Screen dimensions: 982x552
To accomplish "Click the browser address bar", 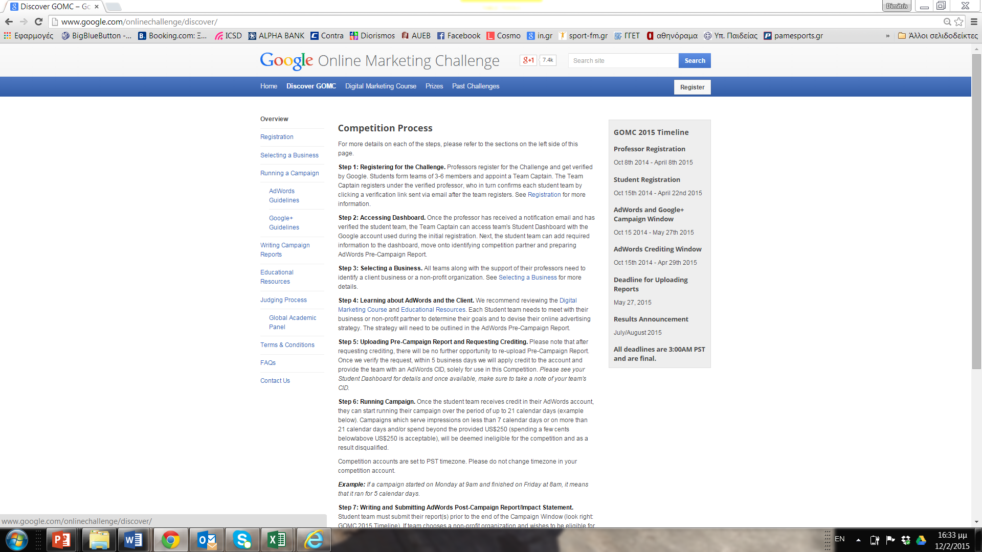I will (496, 22).
